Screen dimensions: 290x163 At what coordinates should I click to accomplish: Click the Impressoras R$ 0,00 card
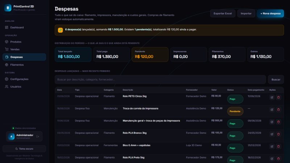(x=188, y=55)
